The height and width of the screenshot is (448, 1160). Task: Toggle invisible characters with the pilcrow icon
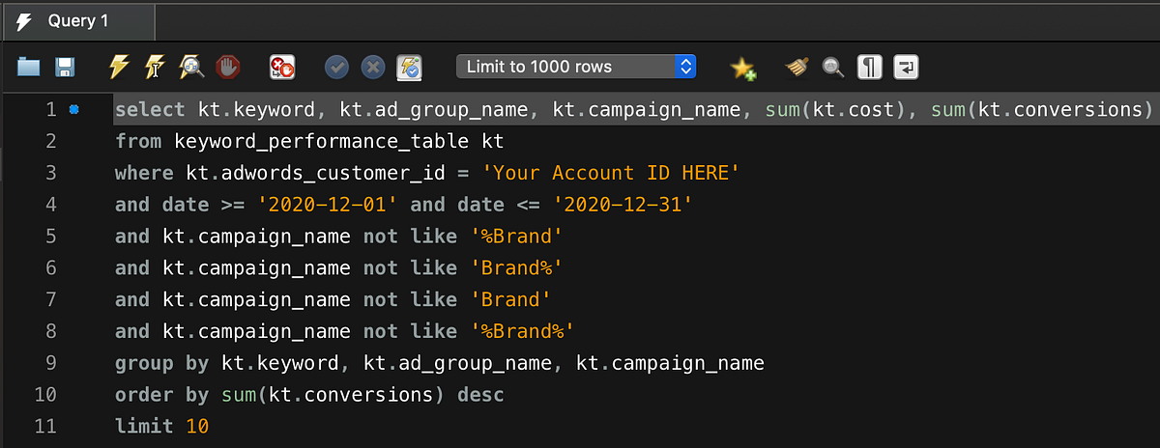point(870,67)
